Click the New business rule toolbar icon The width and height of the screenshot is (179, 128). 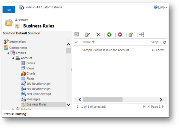point(77,35)
